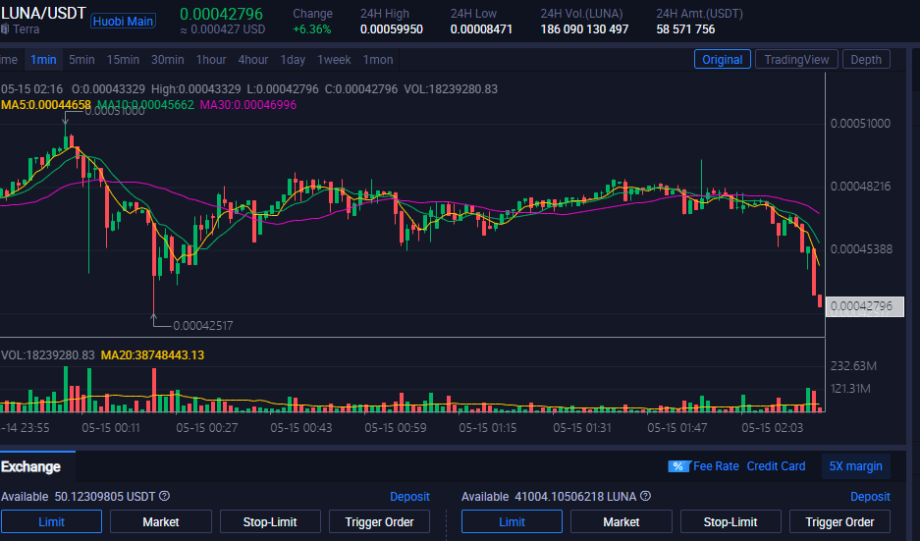Click the percent Fee Rate icon
The height and width of the screenshot is (541, 920).
[678, 466]
